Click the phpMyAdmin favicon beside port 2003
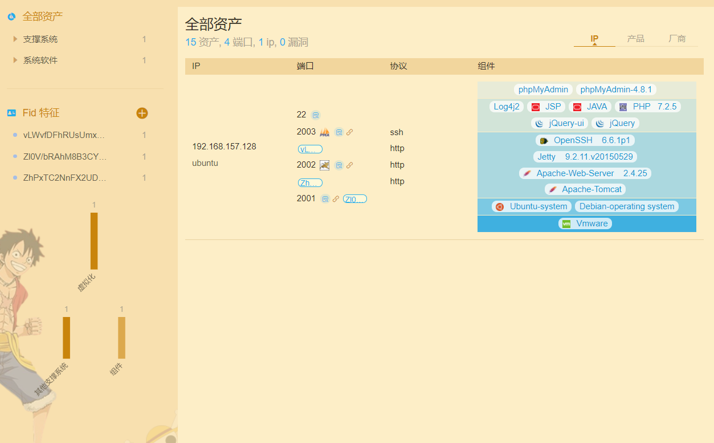The image size is (714, 443). pos(325,132)
